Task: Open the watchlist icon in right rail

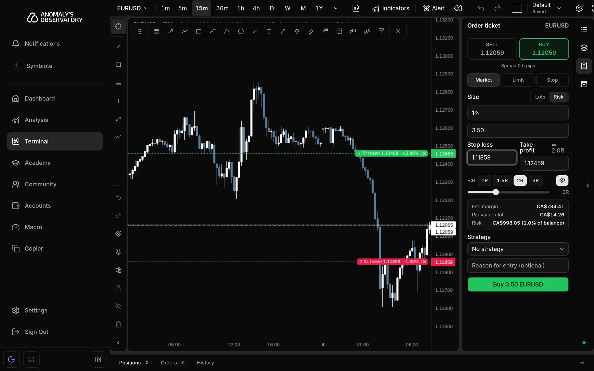Action: (584, 30)
